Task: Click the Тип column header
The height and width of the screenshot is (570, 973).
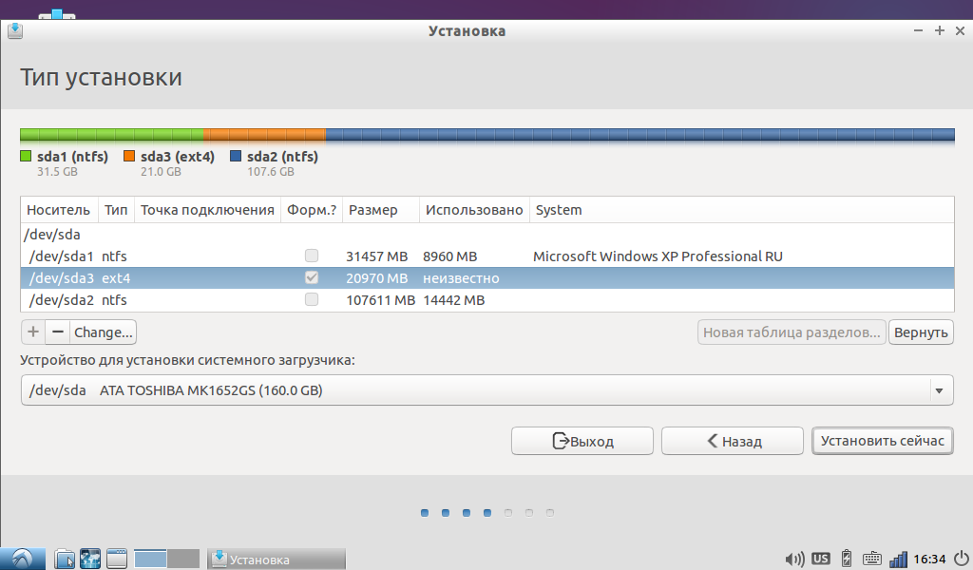Action: pos(116,210)
